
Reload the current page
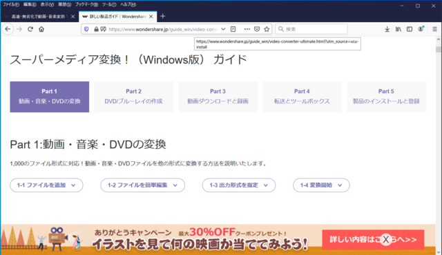click(30, 29)
